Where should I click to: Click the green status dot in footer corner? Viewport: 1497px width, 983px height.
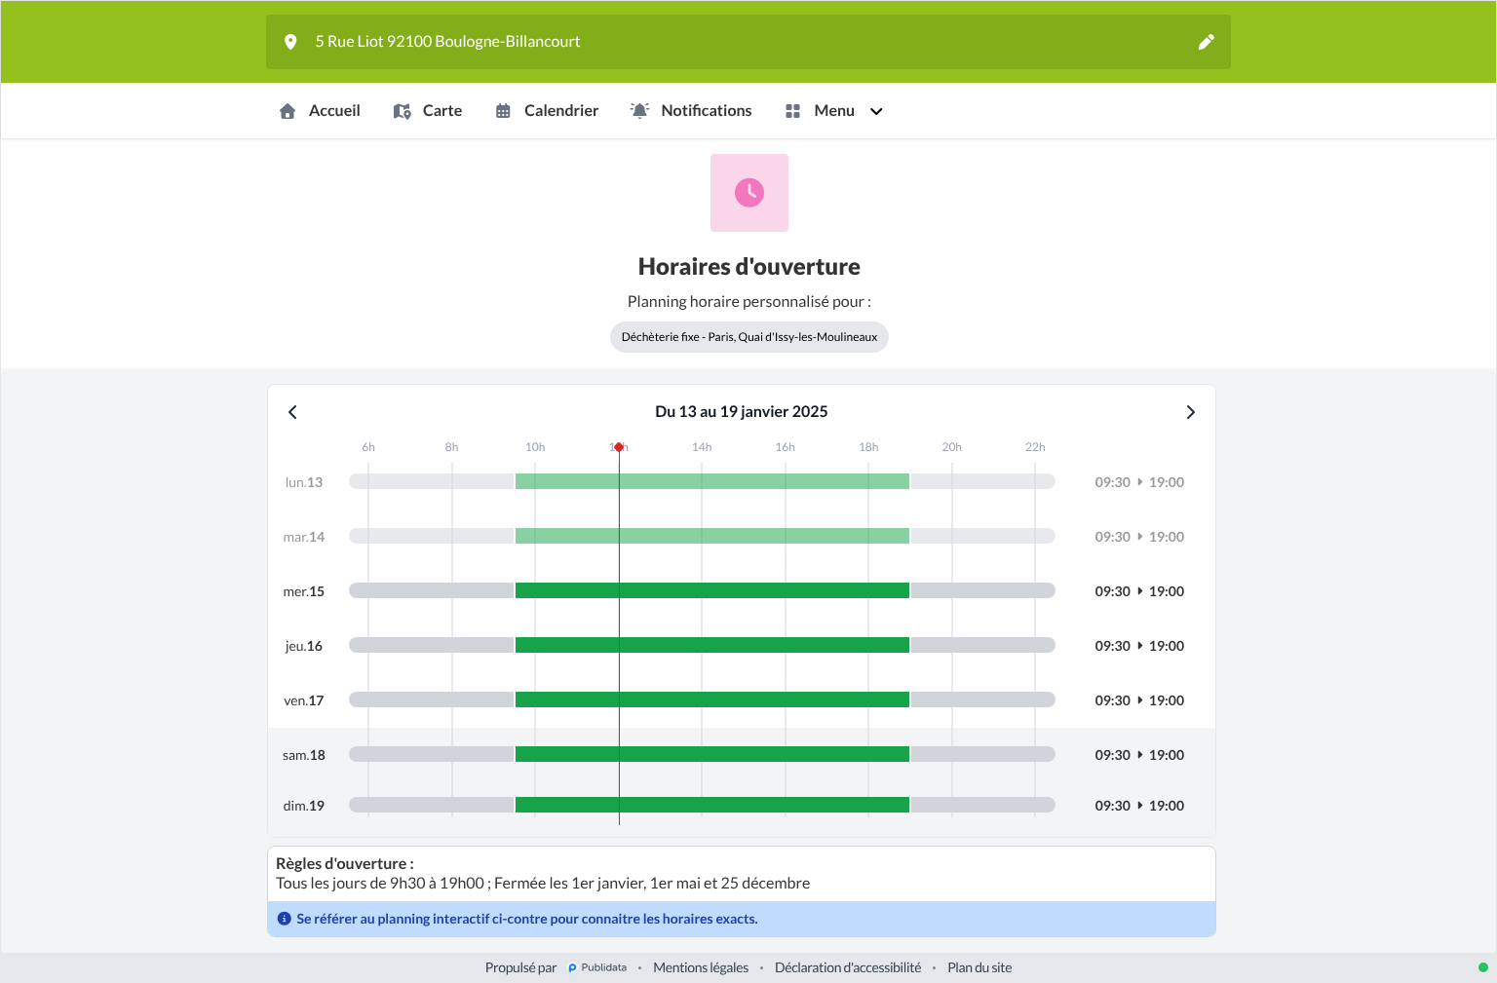(1483, 967)
